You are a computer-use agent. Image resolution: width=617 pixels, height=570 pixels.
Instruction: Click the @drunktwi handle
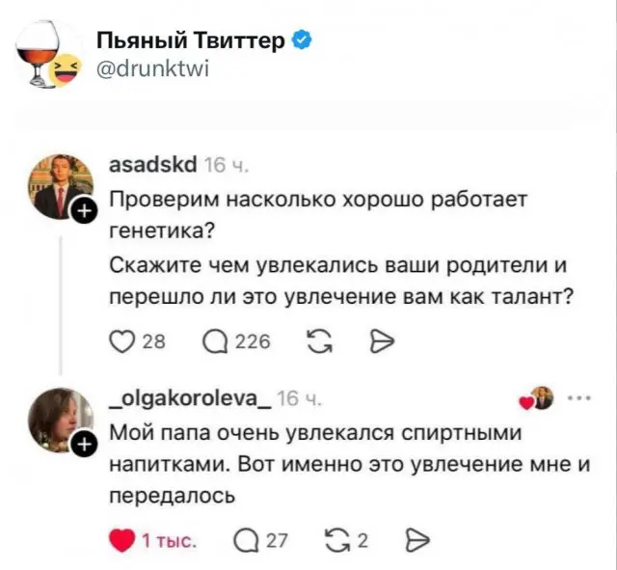point(152,68)
